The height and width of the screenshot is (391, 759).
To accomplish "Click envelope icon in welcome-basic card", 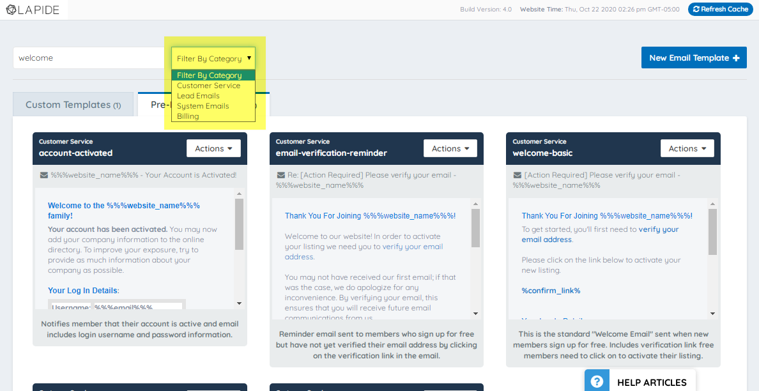I will point(517,175).
